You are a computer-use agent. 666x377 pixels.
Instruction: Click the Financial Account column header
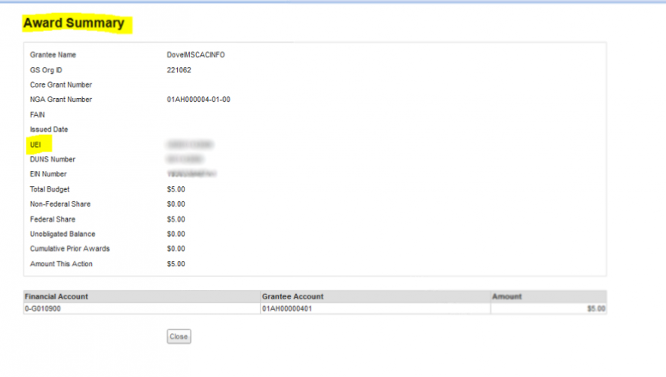(57, 297)
